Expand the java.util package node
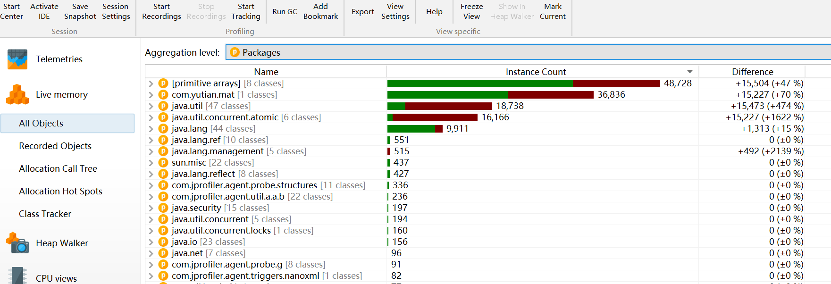Viewport: 831px width, 284px height. tap(151, 106)
